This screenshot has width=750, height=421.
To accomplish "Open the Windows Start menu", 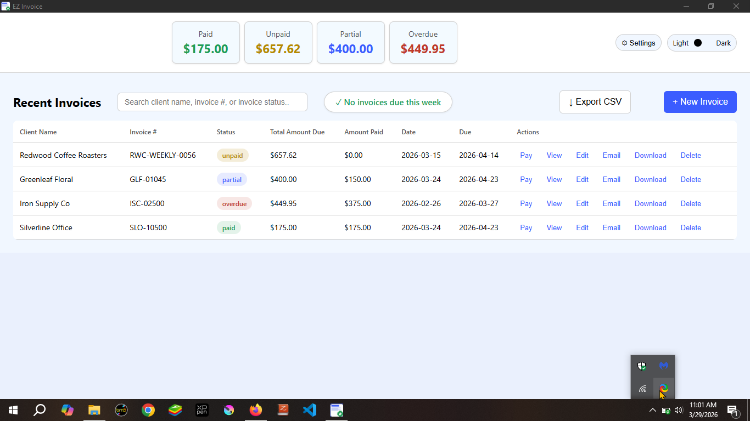I will (12, 409).
